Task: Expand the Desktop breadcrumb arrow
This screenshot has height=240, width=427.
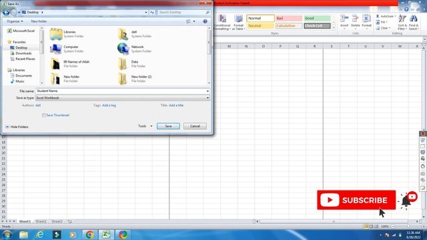Action: [42, 12]
